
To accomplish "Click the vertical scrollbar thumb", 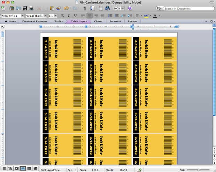I will coord(214,72).
